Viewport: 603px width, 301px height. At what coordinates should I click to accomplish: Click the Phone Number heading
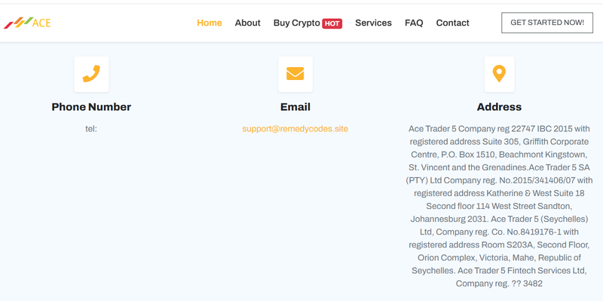[x=91, y=106]
